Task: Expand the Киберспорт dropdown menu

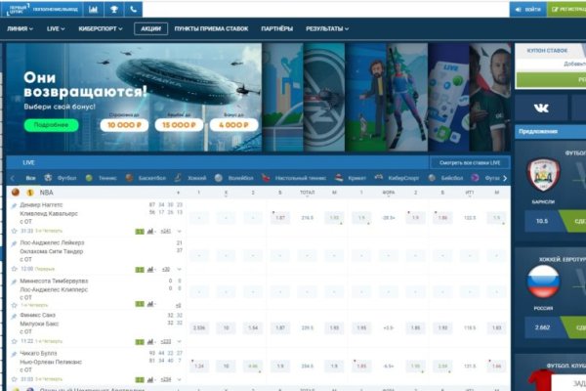Action: 101,29
